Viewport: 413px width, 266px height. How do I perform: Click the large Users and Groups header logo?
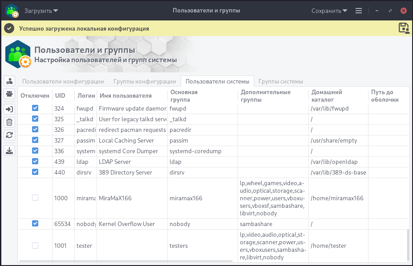[18, 54]
